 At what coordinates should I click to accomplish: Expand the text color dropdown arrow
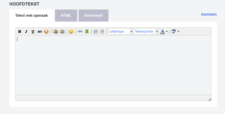click(x=167, y=31)
